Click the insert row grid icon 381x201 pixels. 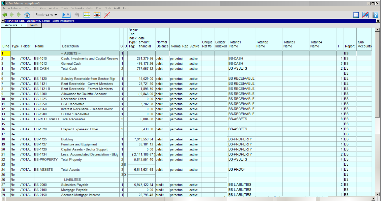(87, 15)
